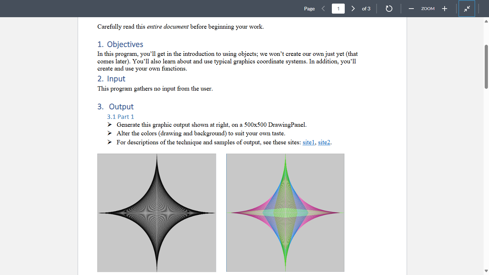
Task: Click the 'Generate this graphic output' bullet
Action: point(212,125)
